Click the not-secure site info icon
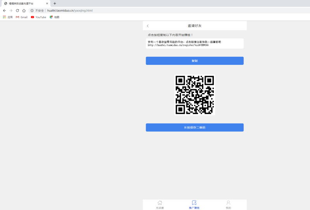Screen dimensions: 310x210 pyautogui.click(x=32, y=10)
